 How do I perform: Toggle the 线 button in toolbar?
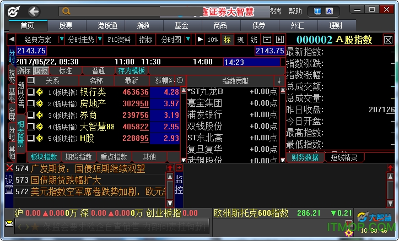254,40
